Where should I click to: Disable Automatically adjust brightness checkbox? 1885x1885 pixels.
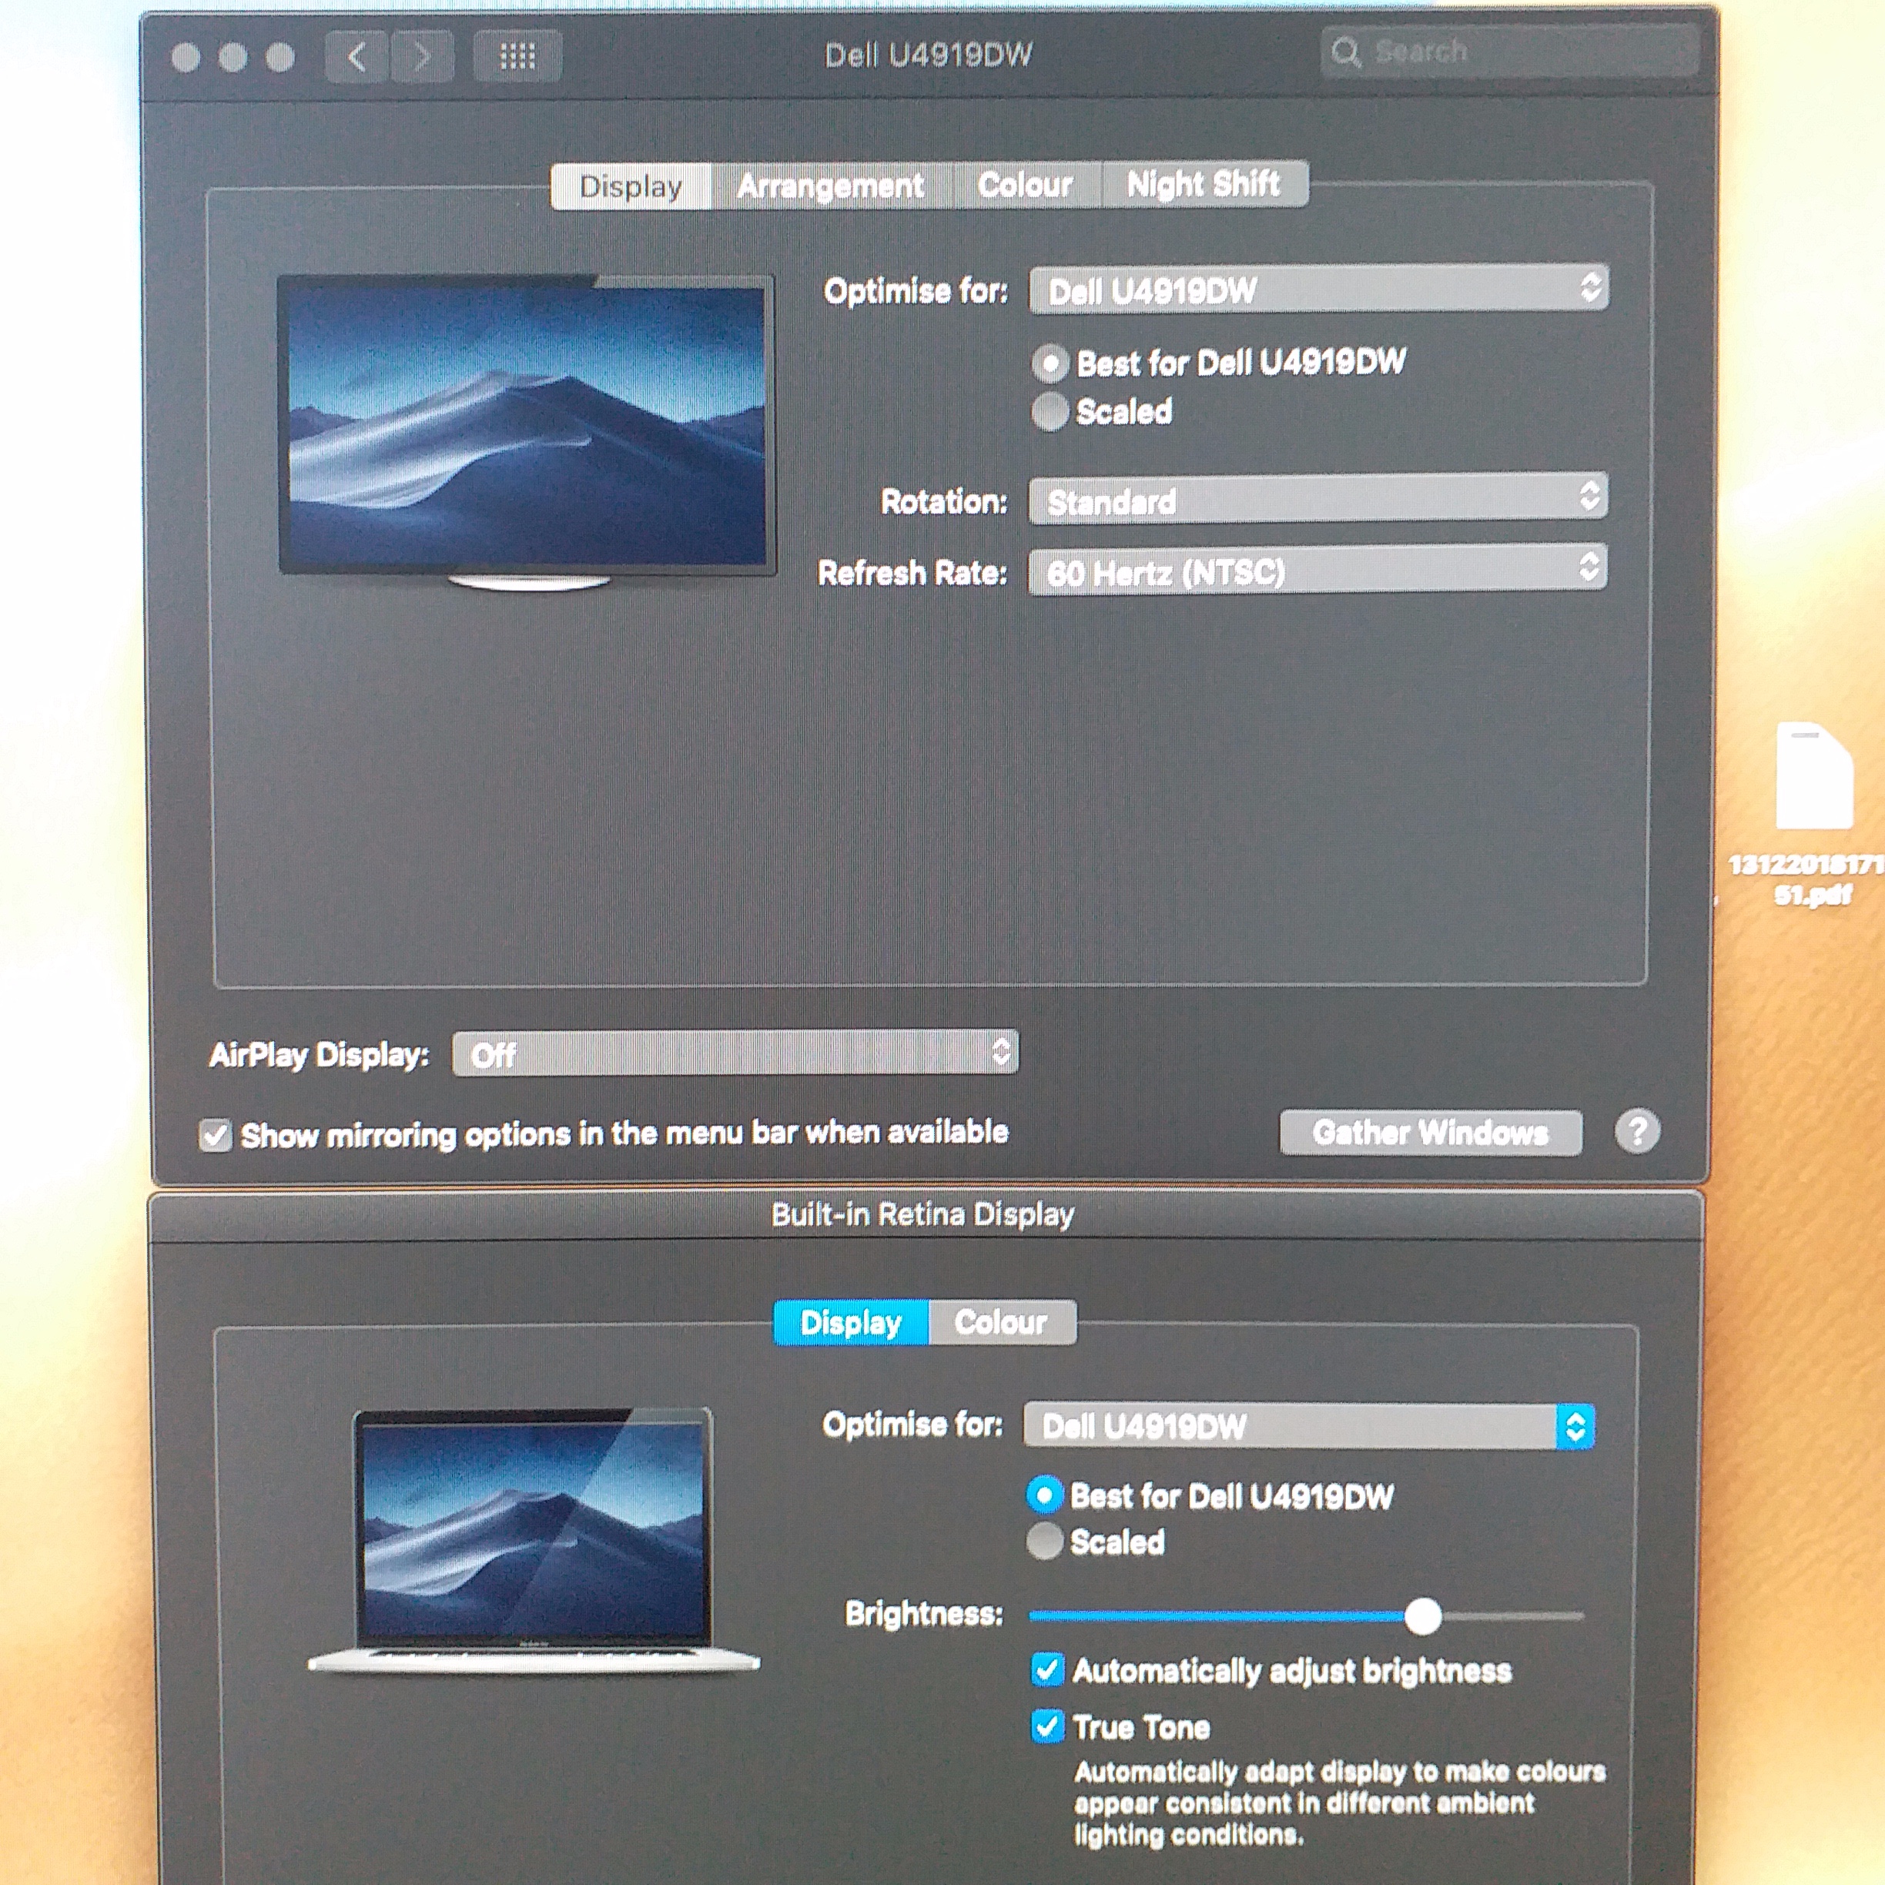[1047, 1670]
